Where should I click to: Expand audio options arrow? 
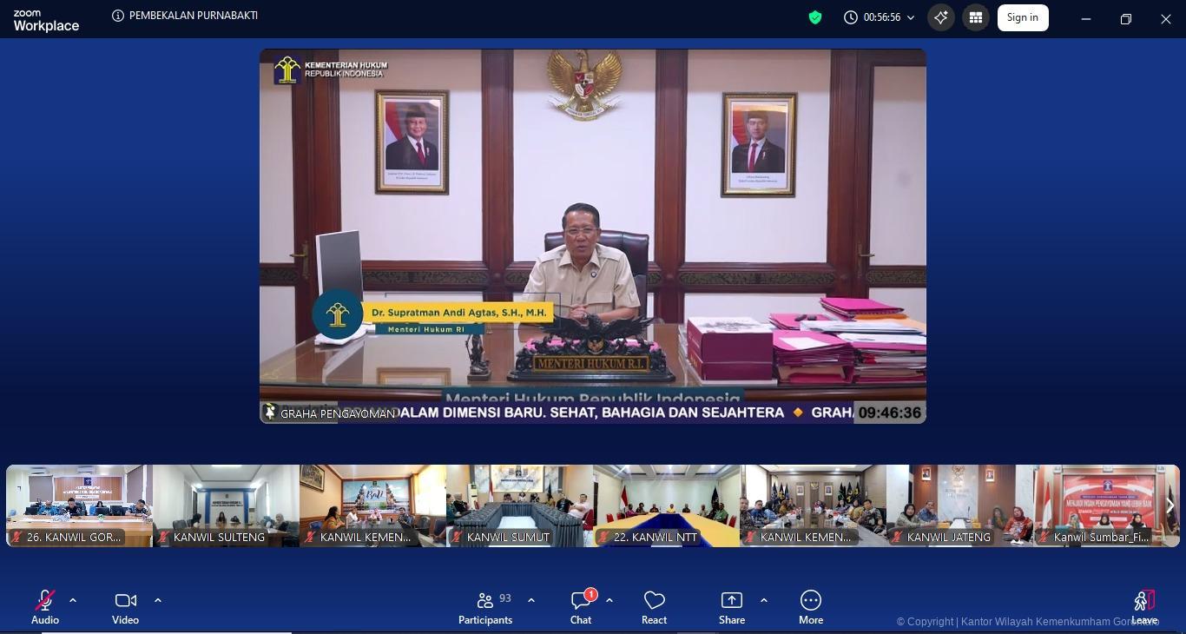(x=73, y=600)
